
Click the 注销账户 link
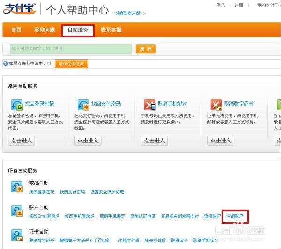pos(235,216)
